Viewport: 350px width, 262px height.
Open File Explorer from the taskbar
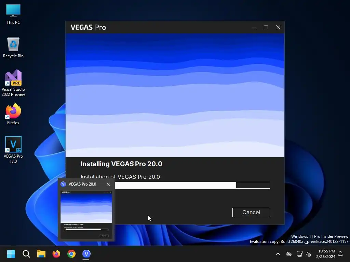click(x=41, y=254)
